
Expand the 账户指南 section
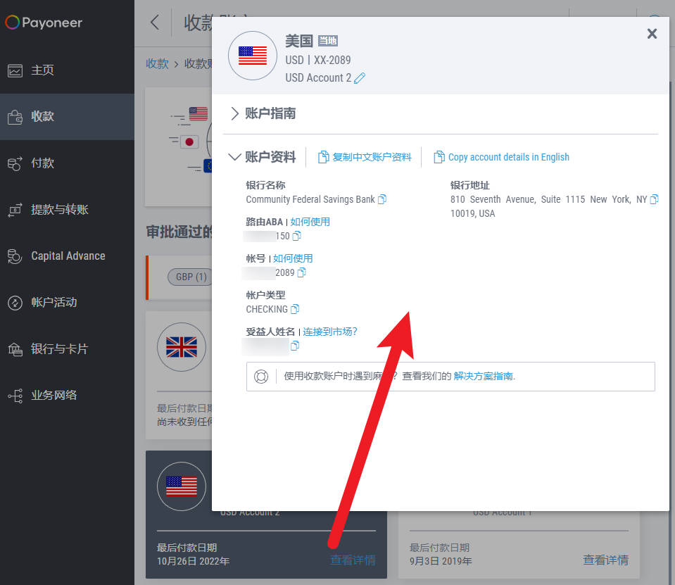pos(263,113)
